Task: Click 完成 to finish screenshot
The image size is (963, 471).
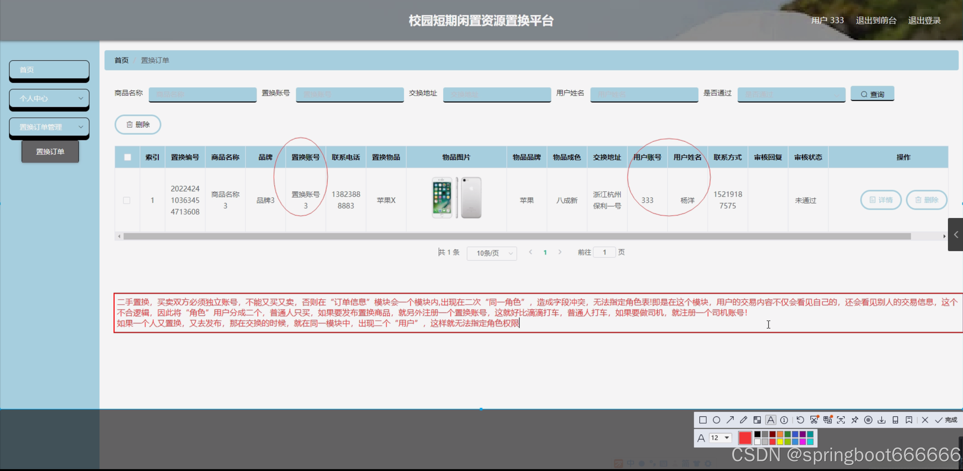Action: pos(946,420)
